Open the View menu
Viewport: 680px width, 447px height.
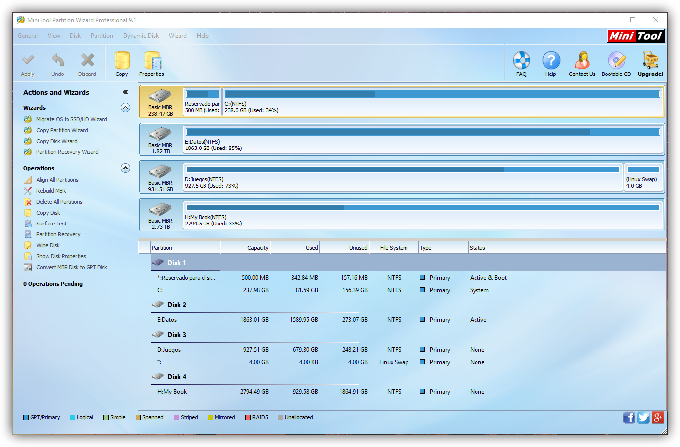click(x=54, y=36)
